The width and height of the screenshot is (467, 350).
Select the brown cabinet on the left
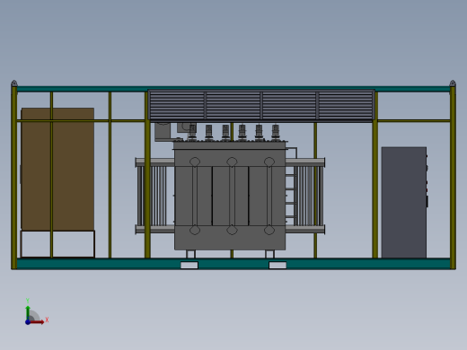coord(57,170)
